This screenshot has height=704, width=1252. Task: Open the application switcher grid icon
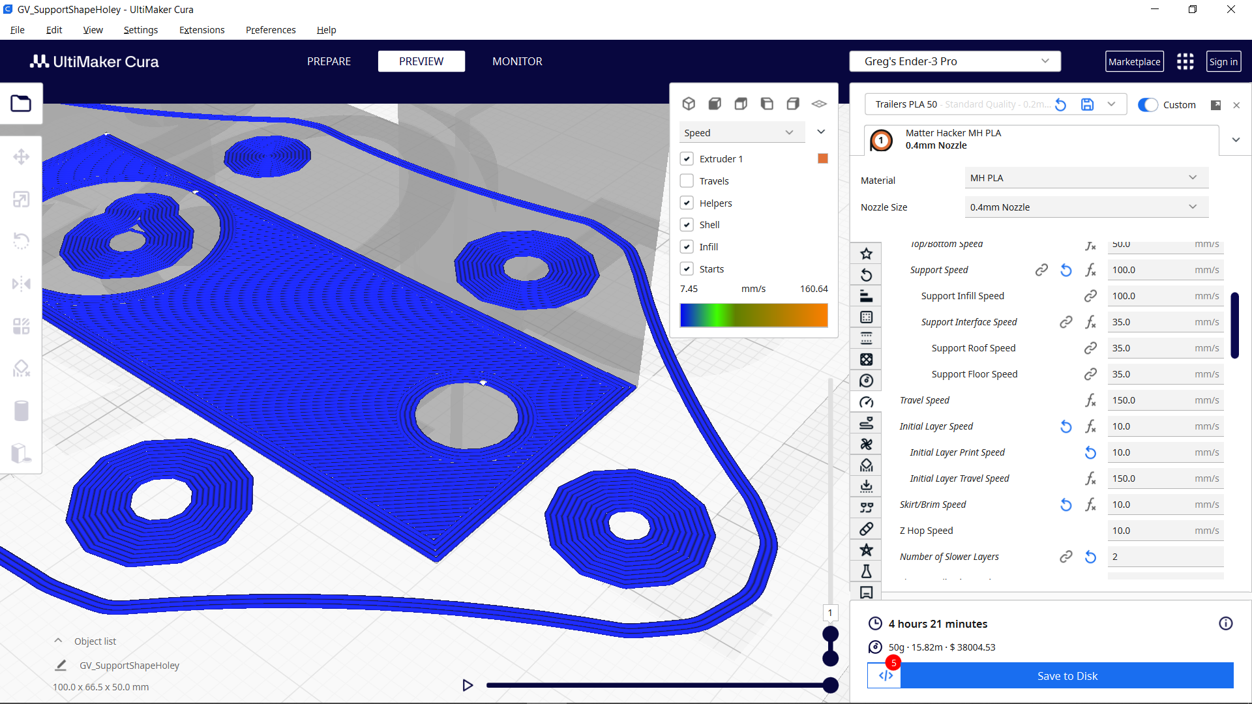coord(1185,61)
